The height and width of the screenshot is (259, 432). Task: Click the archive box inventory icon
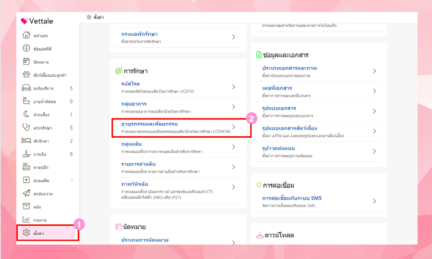(x=26, y=206)
